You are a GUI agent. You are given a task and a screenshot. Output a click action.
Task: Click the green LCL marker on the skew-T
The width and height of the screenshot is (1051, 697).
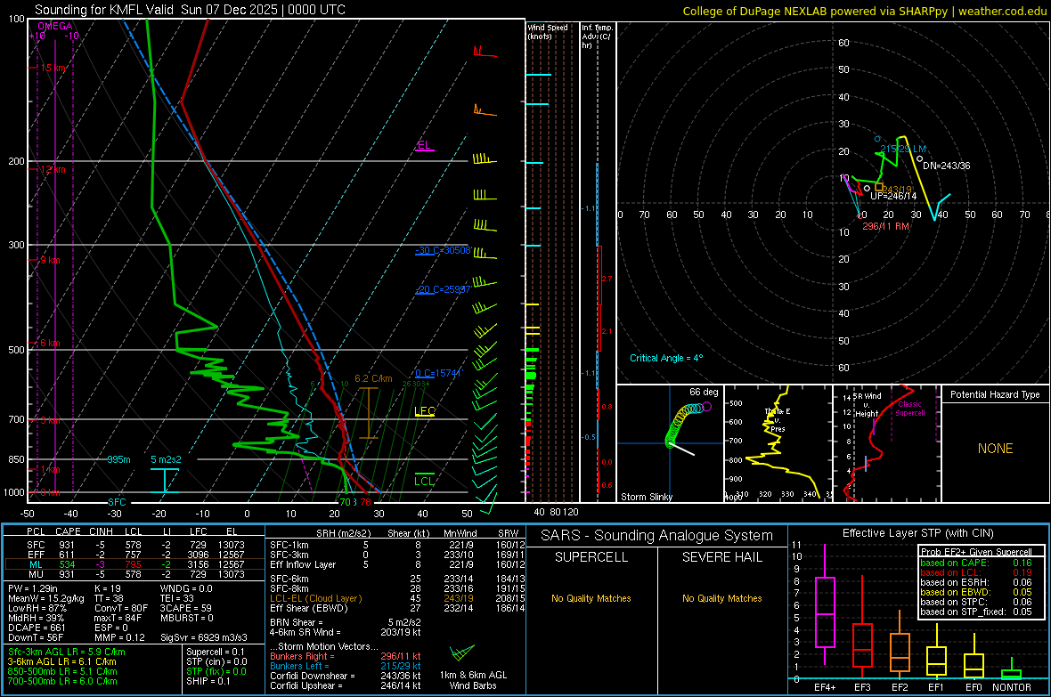(x=424, y=479)
